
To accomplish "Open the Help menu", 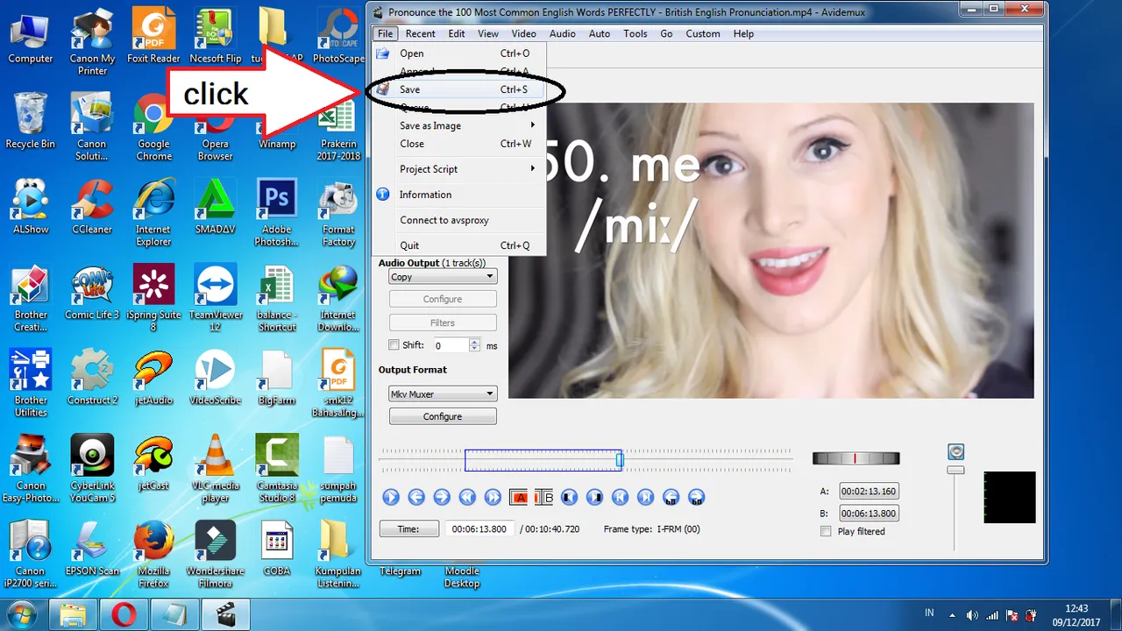I will pos(743,33).
